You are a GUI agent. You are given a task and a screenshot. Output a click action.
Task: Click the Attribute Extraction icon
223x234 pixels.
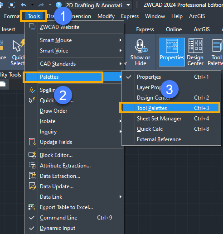[32, 165]
